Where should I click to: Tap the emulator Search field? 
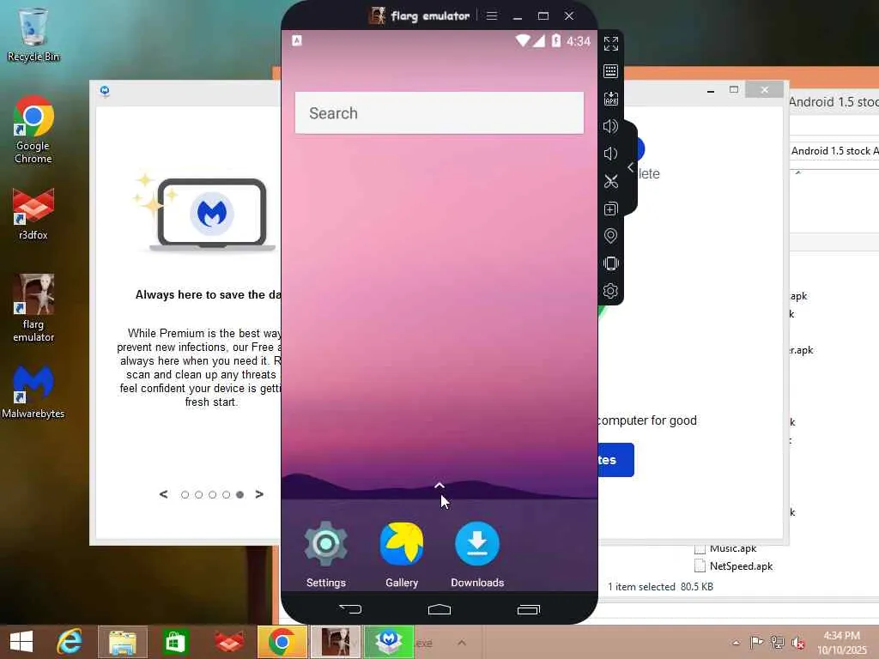[x=439, y=112]
